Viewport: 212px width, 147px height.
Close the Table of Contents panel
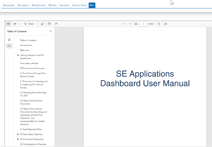pyautogui.click(x=50, y=31)
